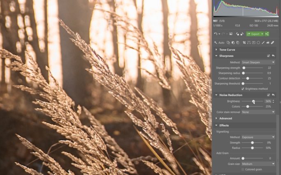
Task: Open the undo history dropdown arrow
Action: coord(219,34)
